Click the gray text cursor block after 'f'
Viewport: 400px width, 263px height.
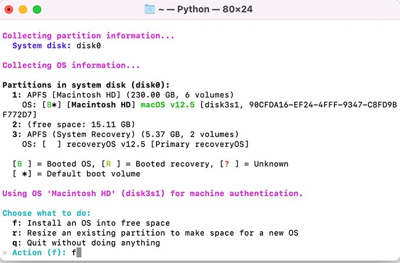click(79, 253)
